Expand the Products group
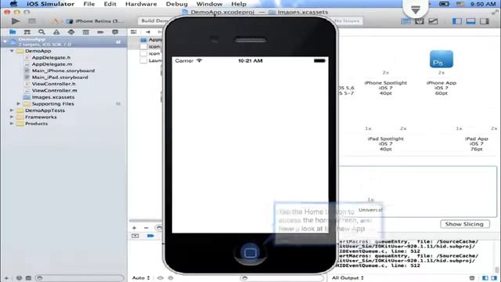Screen dimensions: 501x282 [x=12, y=124]
